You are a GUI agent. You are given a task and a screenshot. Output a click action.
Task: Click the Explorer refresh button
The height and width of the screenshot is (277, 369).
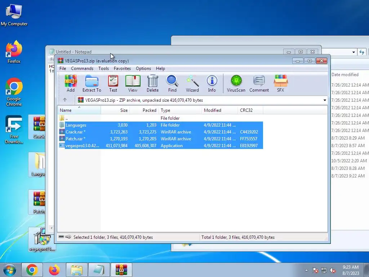click(362, 52)
